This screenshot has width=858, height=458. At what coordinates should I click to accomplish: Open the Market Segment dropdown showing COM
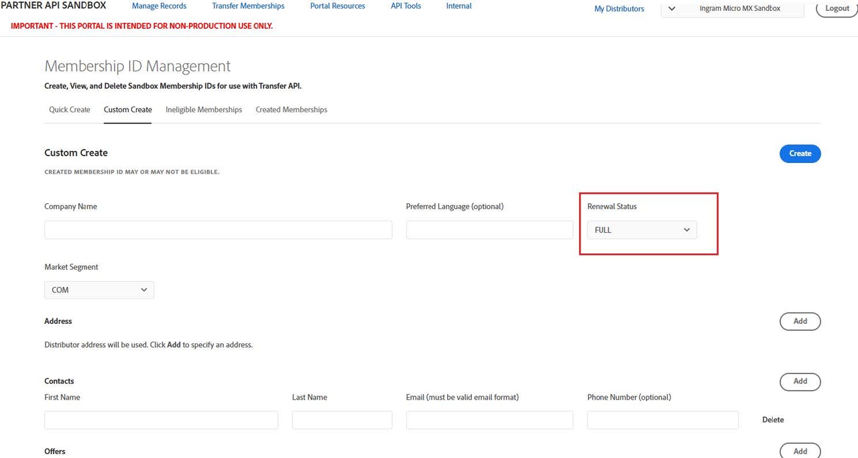[99, 290]
